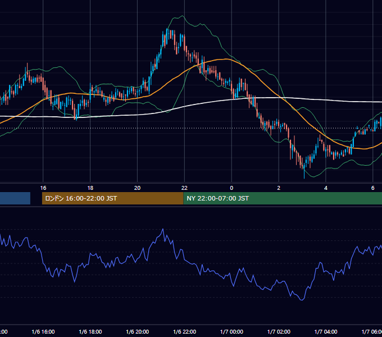Click the 6 hour label on the upper chart axis
The width and height of the screenshot is (382, 337).
(x=373, y=188)
